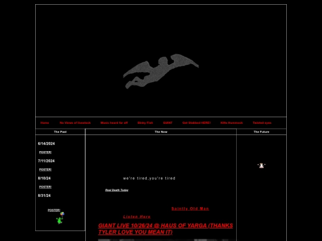Select the 6/14/2024 date text
322x241 pixels.
[x=47, y=143]
